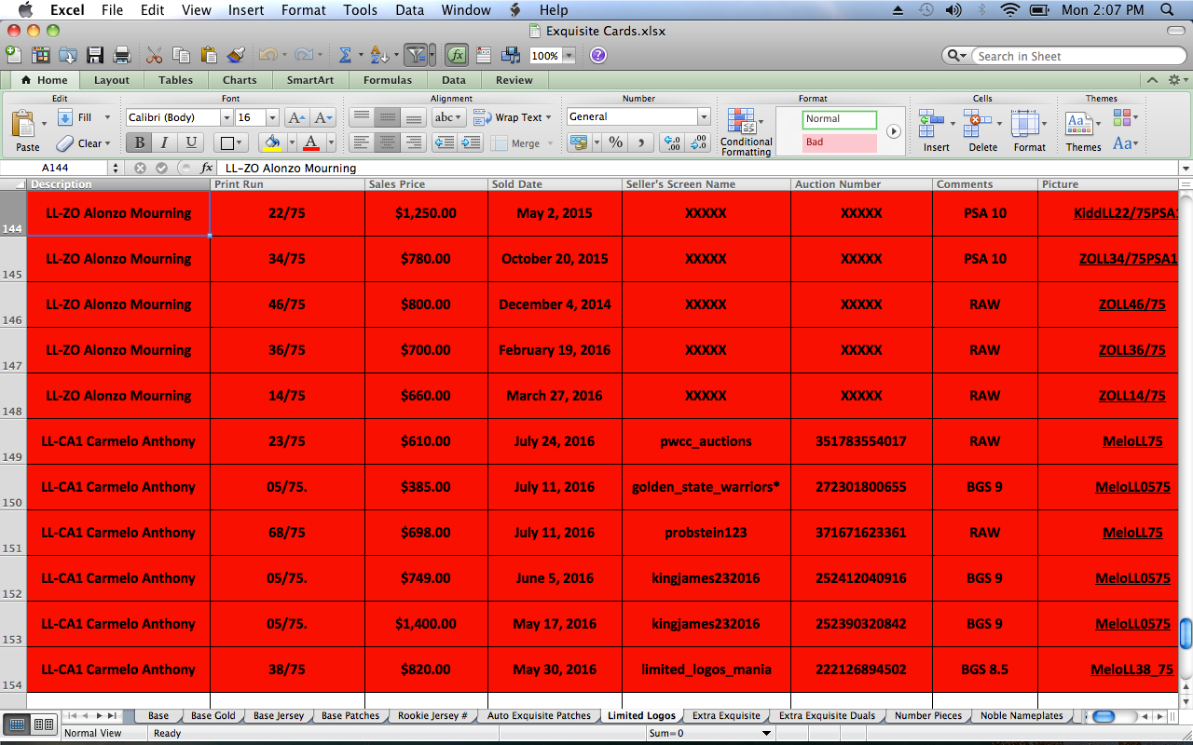Toggle Bold formatting
The width and height of the screenshot is (1193, 745).
(139, 142)
